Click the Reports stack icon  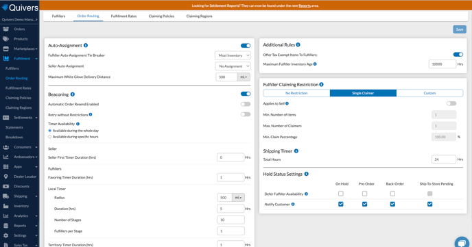coord(5,226)
